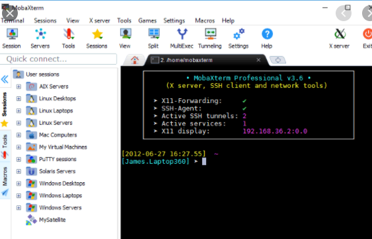Add a new terminal tab
The width and height of the screenshot is (372, 239).
[278, 60]
